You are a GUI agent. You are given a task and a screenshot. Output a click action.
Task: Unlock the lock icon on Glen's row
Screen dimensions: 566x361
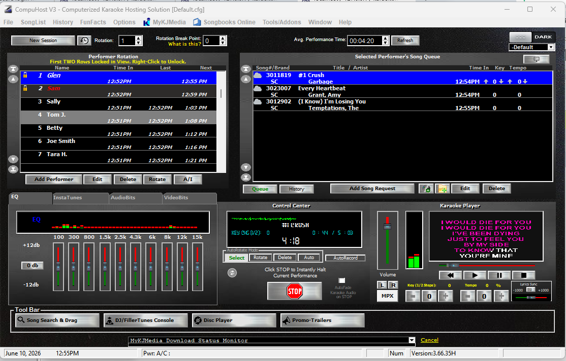25,75
